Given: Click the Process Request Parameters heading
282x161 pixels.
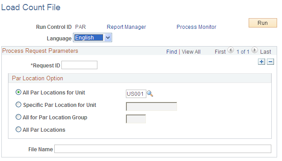Looking at the screenshot, I should pos(40,51).
